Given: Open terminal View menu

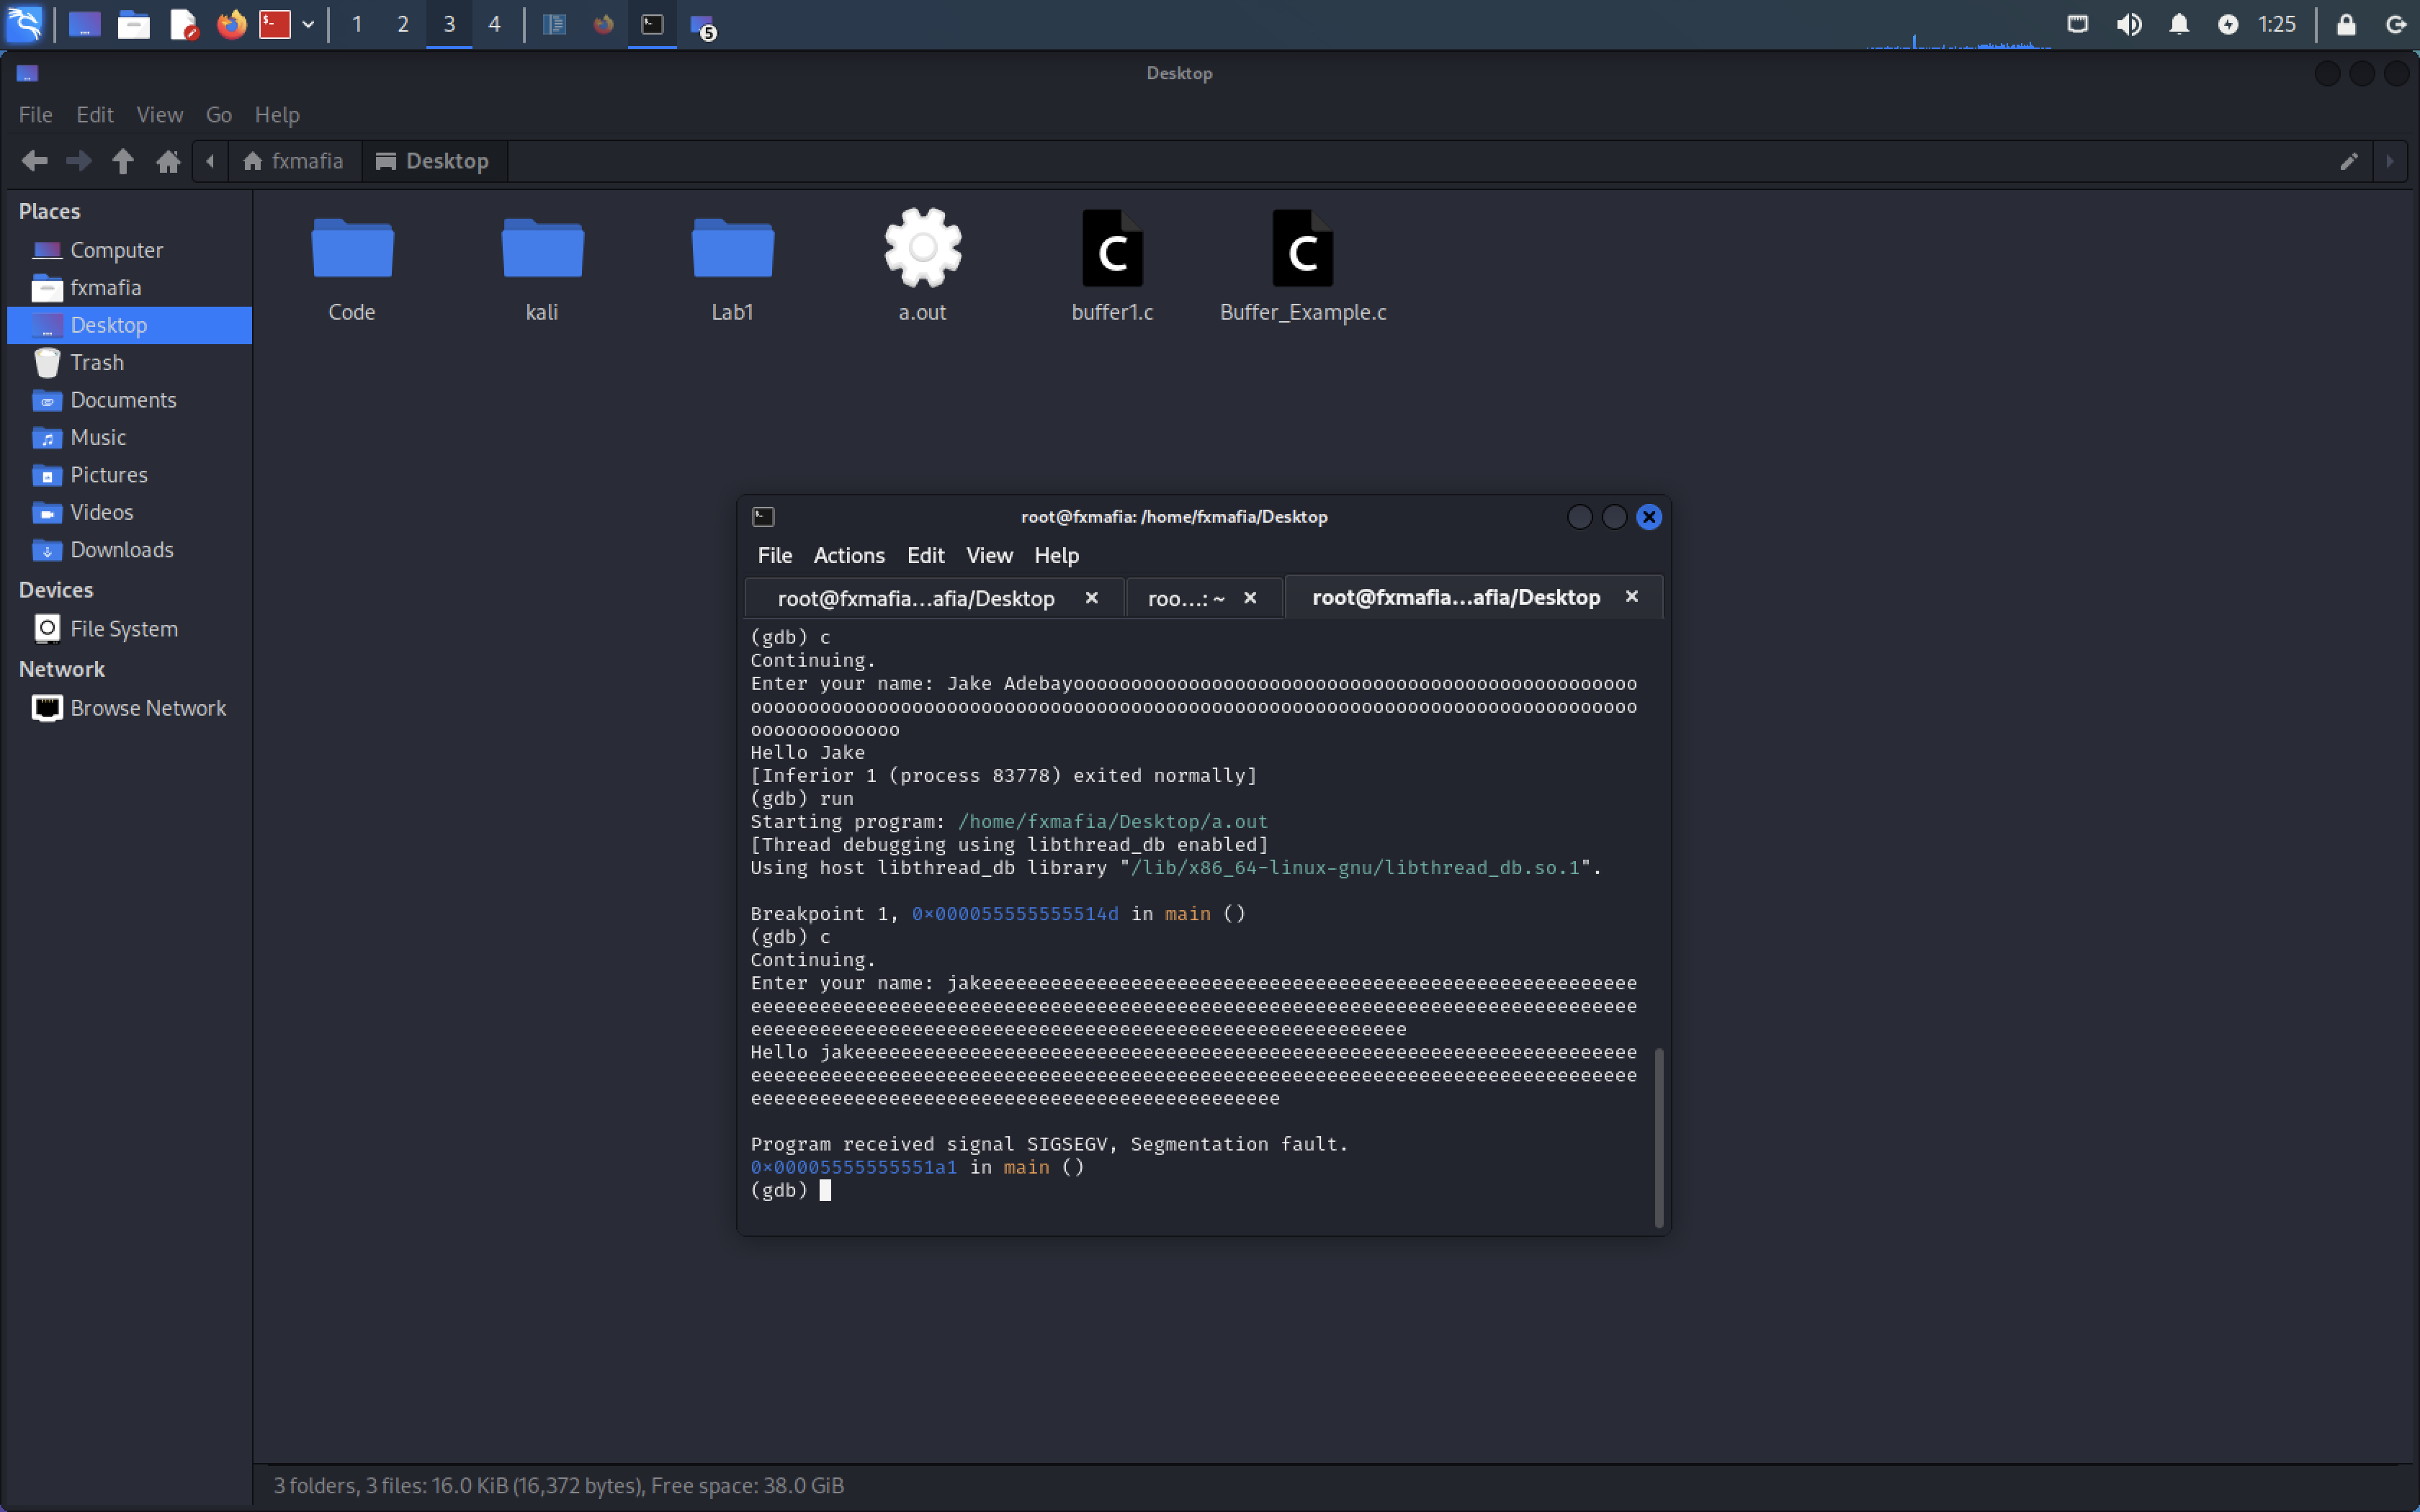Looking at the screenshot, I should pyautogui.click(x=989, y=555).
